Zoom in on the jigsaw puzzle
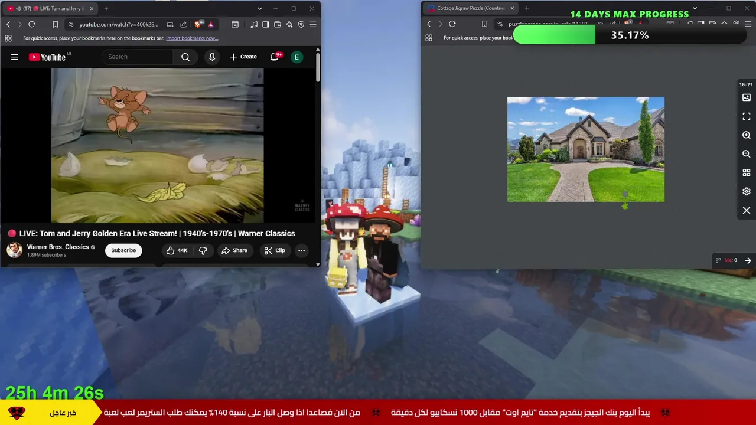This screenshot has width=756, height=425. 747,135
